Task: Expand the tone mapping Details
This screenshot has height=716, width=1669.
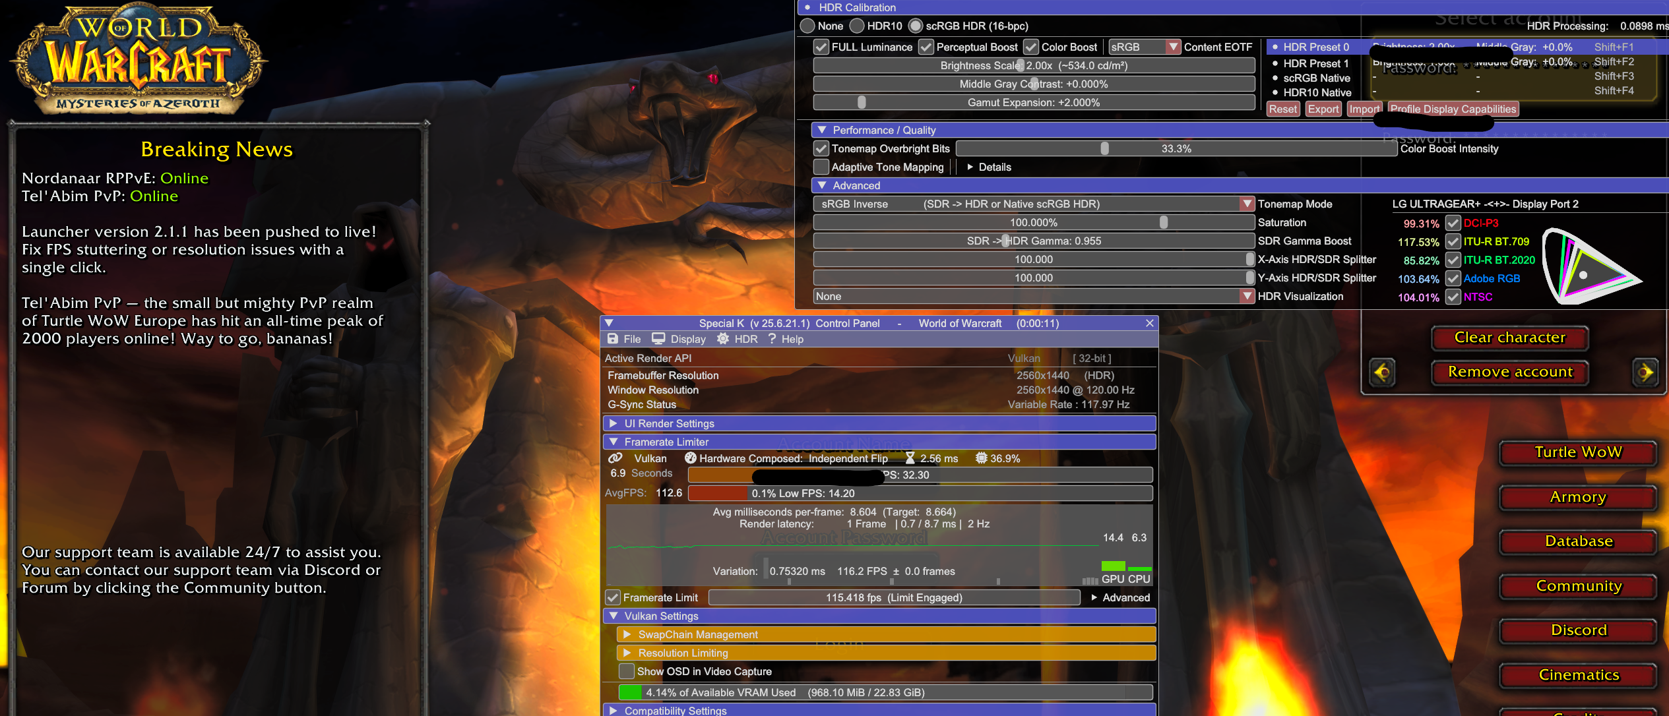Action: point(970,167)
